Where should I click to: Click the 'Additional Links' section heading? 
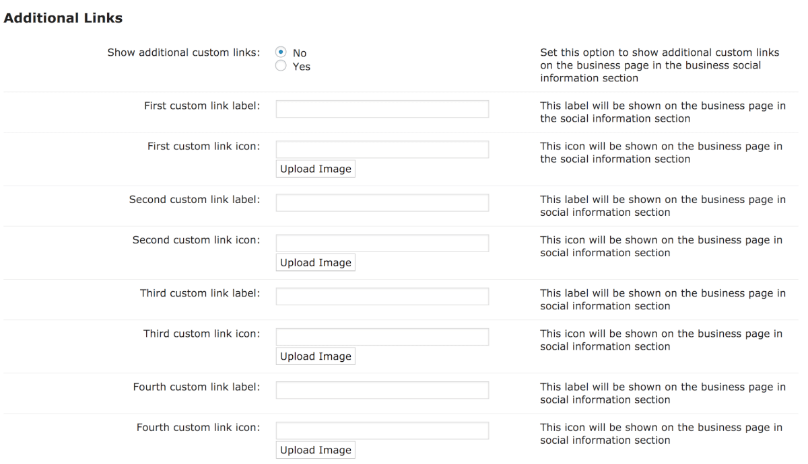pyautogui.click(x=63, y=18)
